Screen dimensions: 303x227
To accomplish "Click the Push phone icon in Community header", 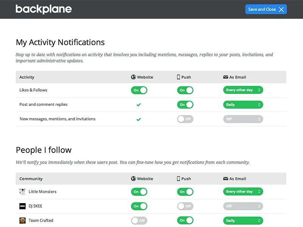I will pos(178,179).
